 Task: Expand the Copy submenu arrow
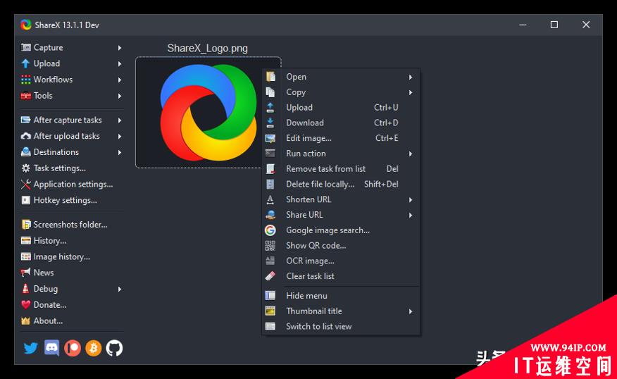pos(411,92)
